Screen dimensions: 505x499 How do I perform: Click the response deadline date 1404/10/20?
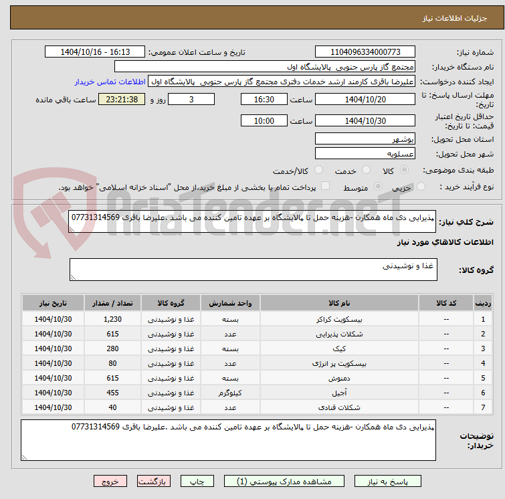coord(365,99)
